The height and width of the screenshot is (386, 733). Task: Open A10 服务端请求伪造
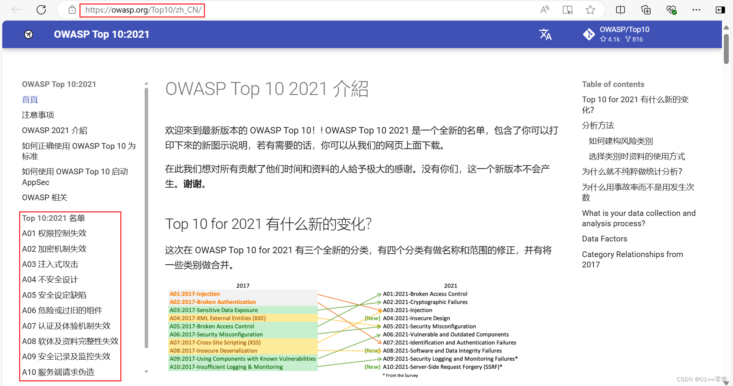58,372
